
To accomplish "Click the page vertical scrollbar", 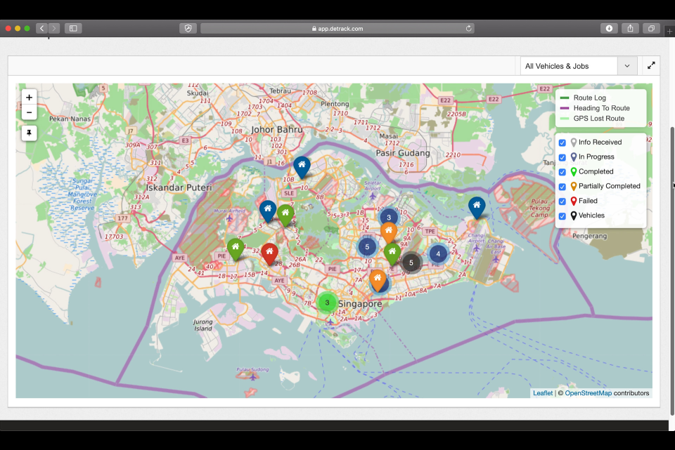I will (x=672, y=271).
